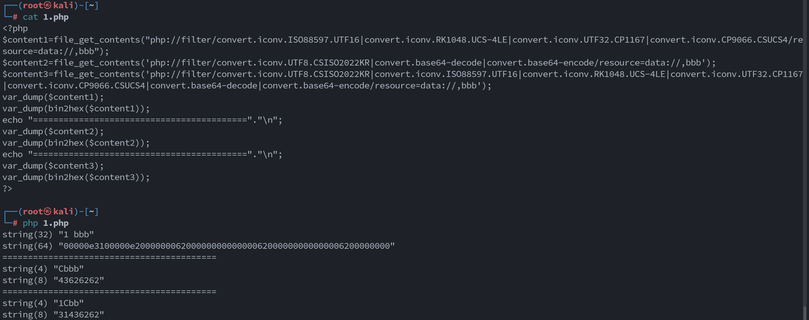Click the 'php' command in second prompt

30,223
